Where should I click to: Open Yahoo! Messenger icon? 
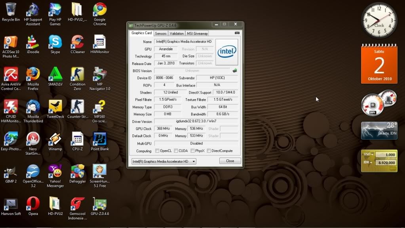coord(55,176)
